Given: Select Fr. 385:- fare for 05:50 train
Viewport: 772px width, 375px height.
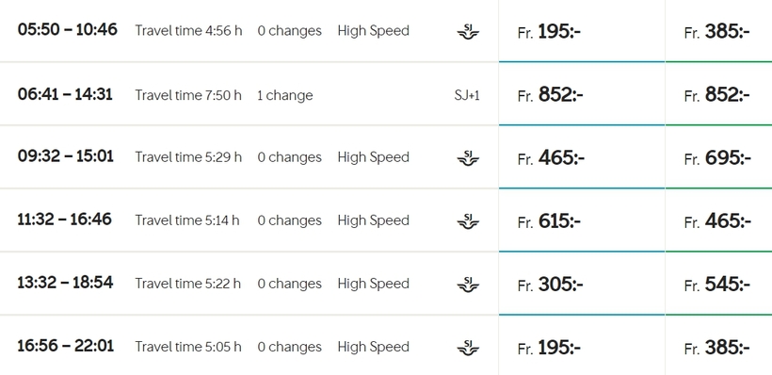Looking at the screenshot, I should point(718,30).
